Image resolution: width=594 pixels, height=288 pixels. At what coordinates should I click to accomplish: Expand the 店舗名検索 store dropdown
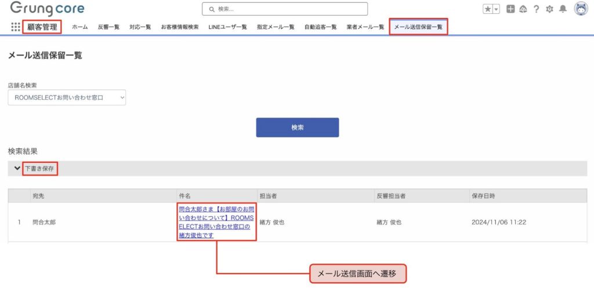point(67,98)
